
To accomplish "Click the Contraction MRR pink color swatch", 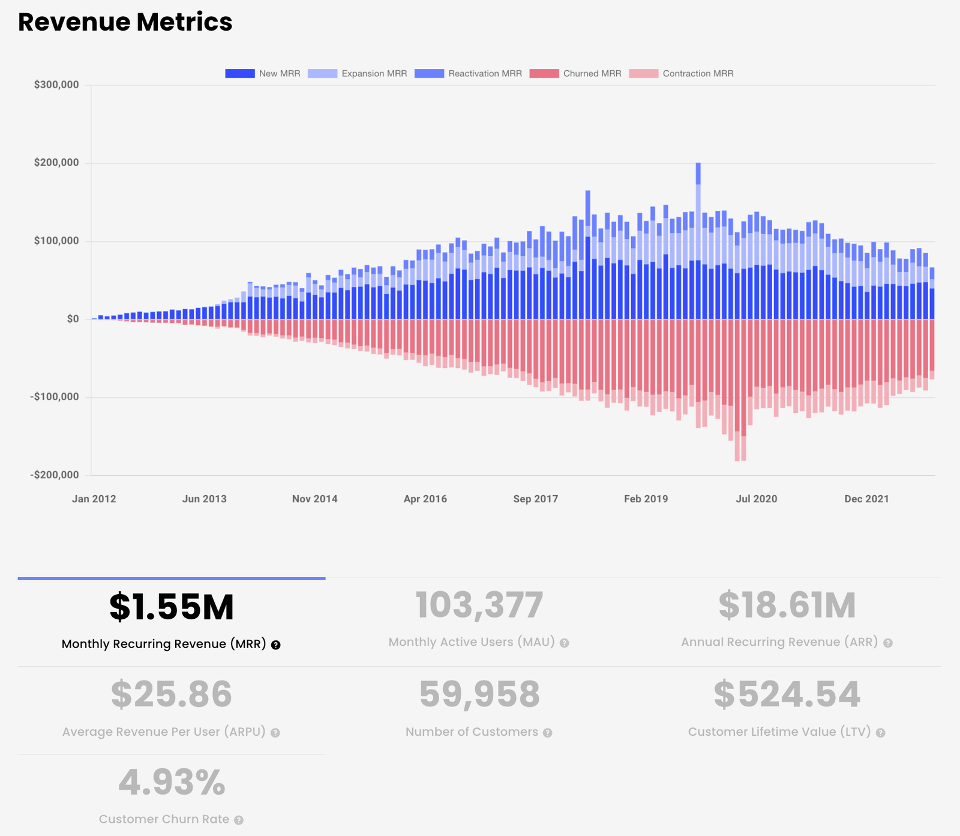I will click(x=643, y=74).
